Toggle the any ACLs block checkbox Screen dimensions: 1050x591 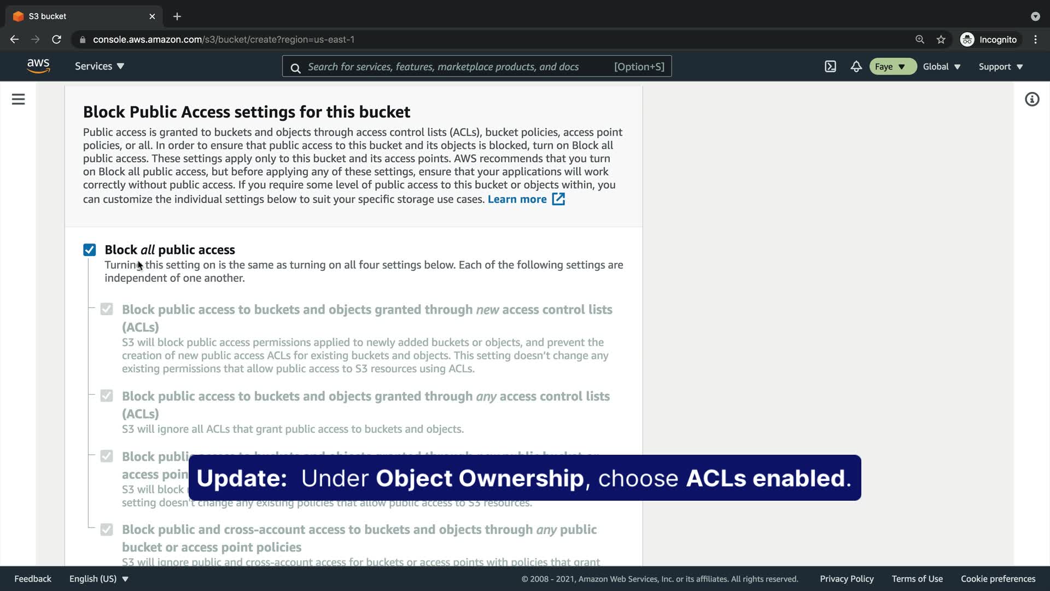pyautogui.click(x=107, y=396)
